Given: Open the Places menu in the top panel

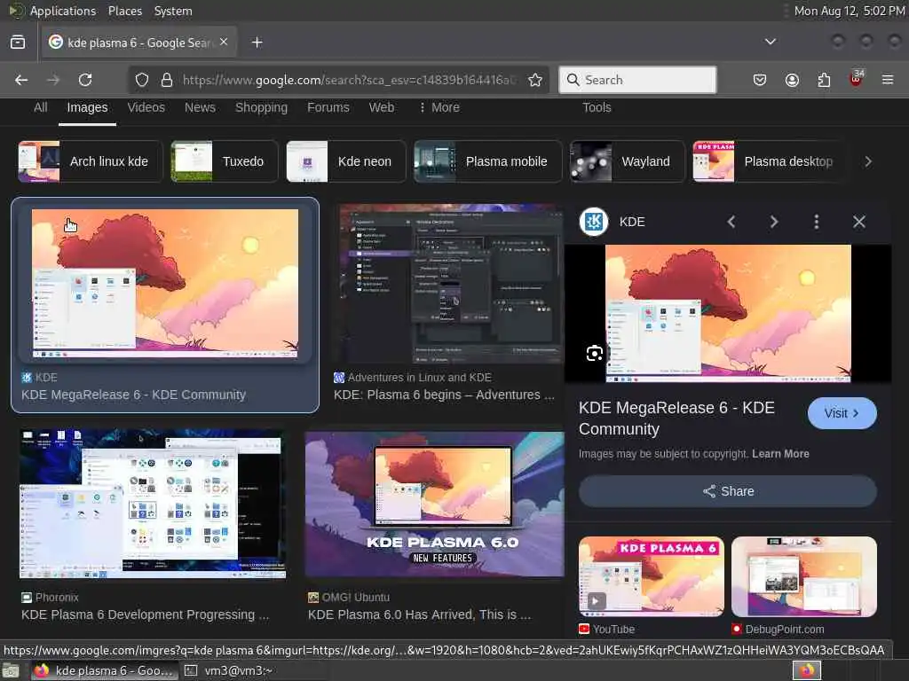Looking at the screenshot, I should [125, 11].
